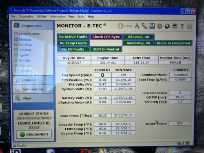The height and width of the screenshot is (153, 204).
Task: Click the Check CPS Sync status indicator
Action: 106,37
